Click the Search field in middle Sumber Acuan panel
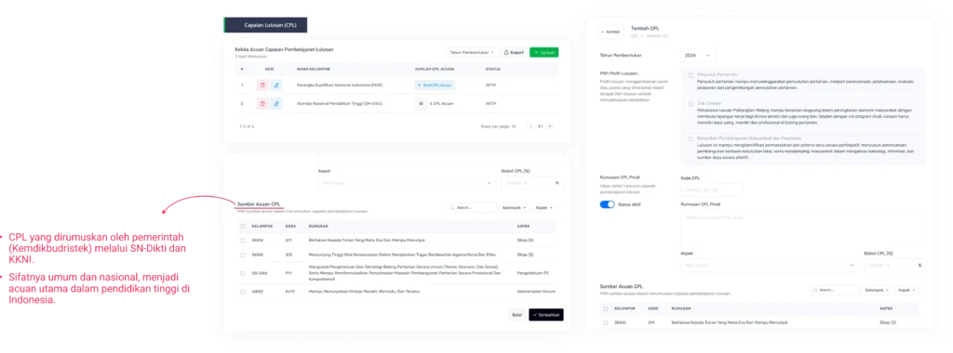Image resolution: width=953 pixels, height=353 pixels. click(x=473, y=207)
